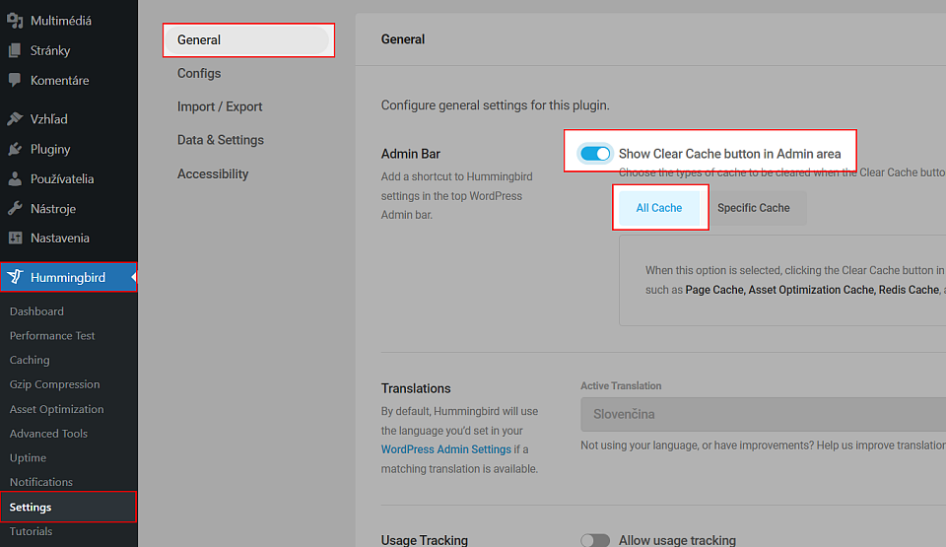Click the Používatelia user icon

(15, 178)
